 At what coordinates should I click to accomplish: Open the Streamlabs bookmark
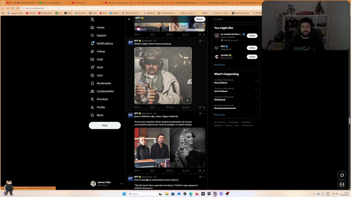81,13
